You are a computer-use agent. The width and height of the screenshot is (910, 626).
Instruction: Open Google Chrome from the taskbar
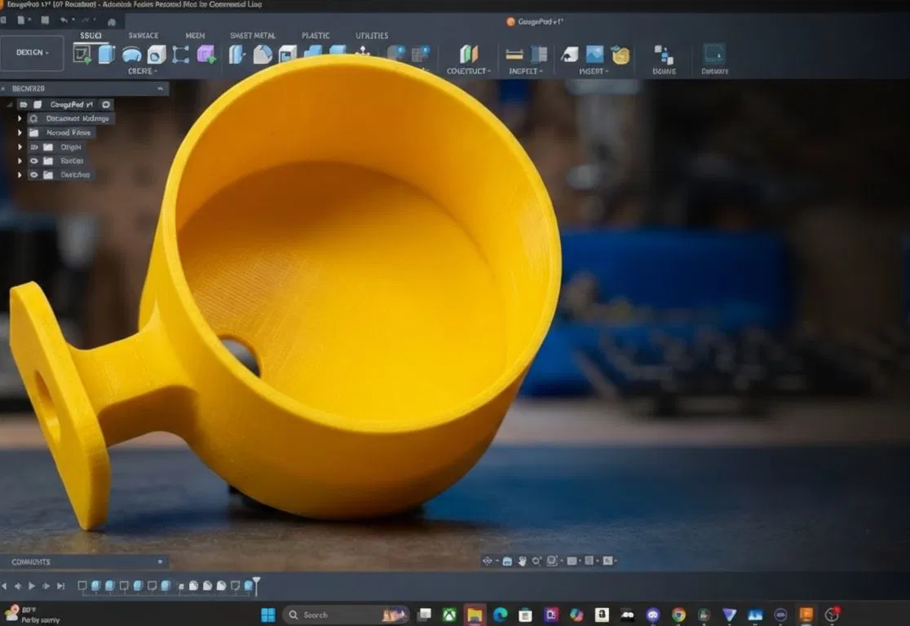click(x=678, y=615)
